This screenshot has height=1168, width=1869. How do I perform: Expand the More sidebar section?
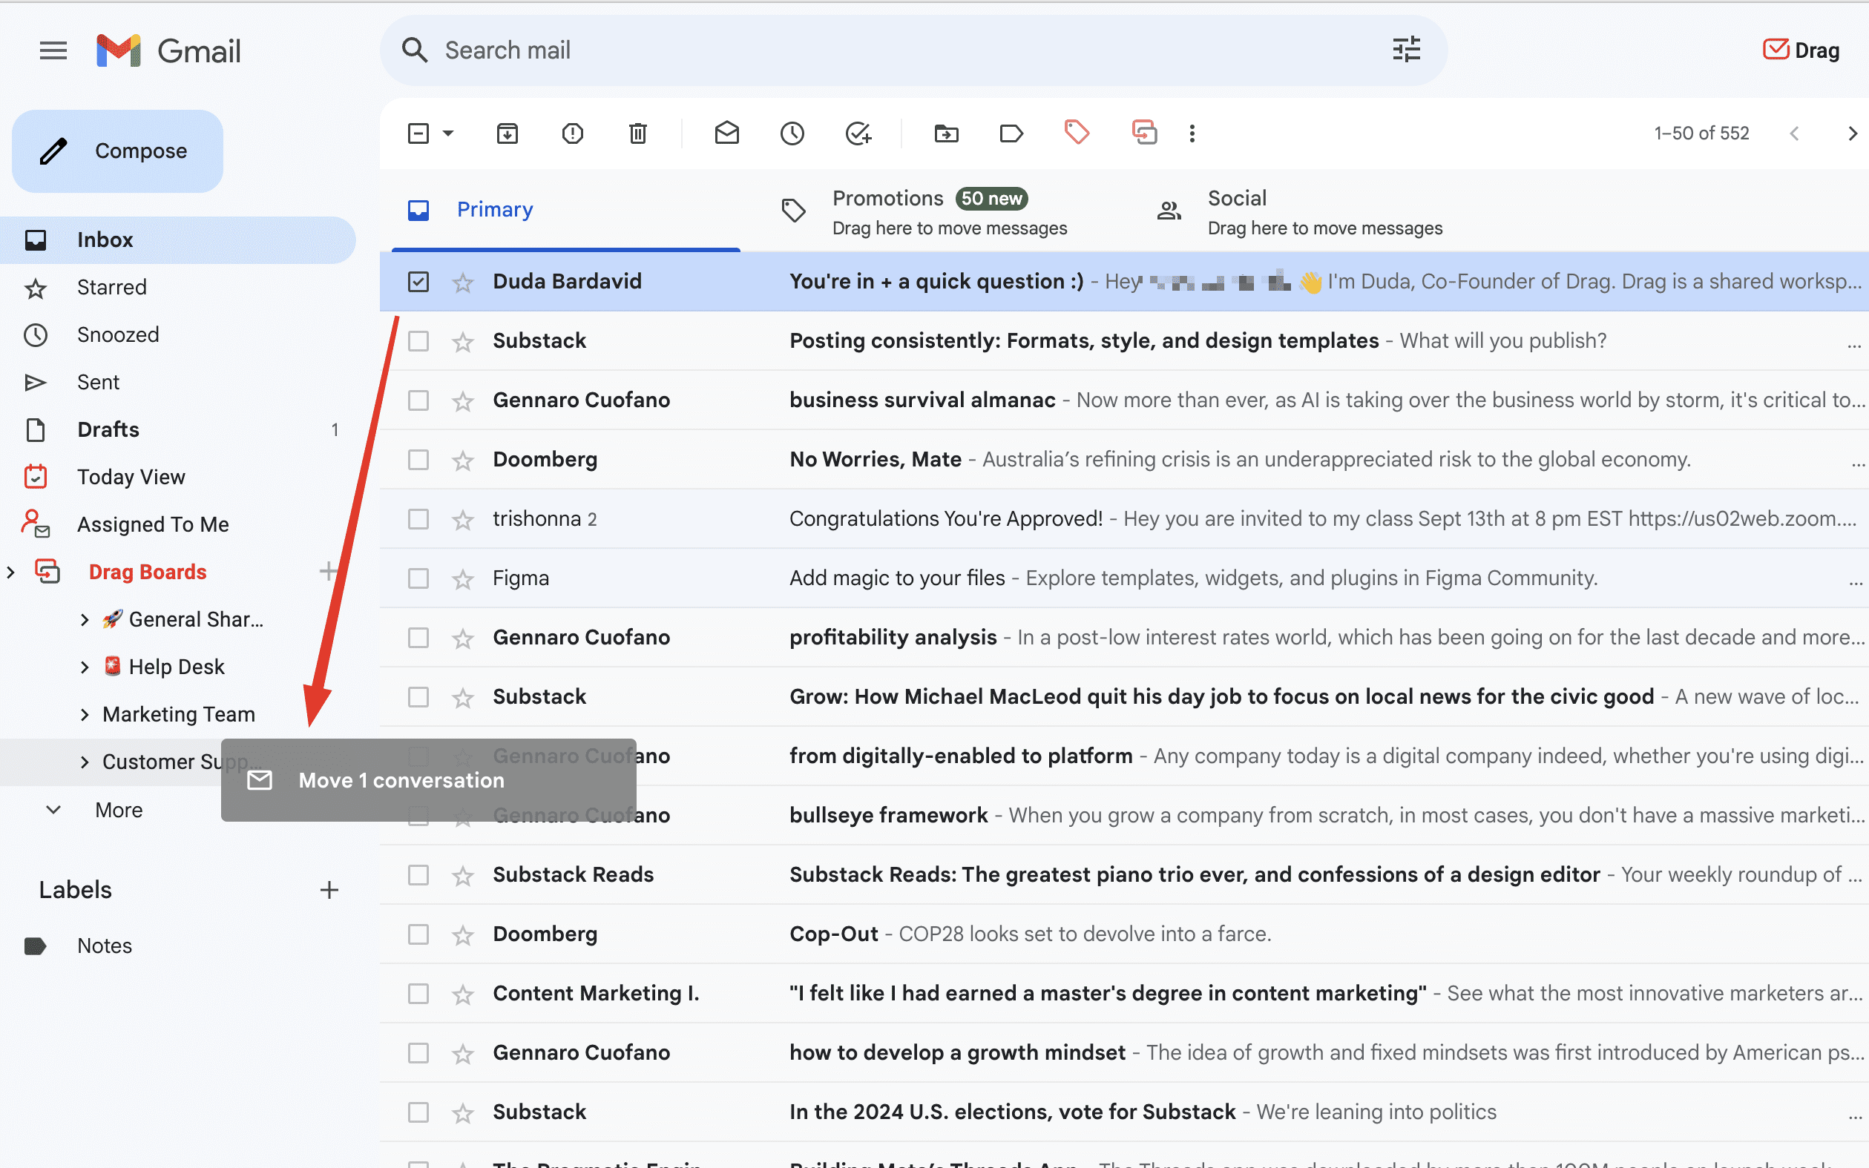pos(95,810)
